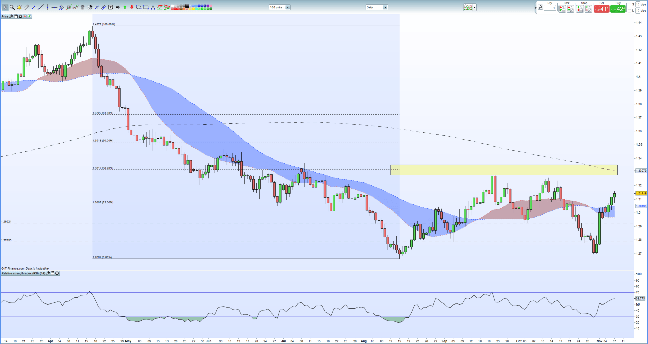The image size is (648, 344).
Task: Click the 1.3067 (23.60%) Fibonacci label
Action: 103,202
